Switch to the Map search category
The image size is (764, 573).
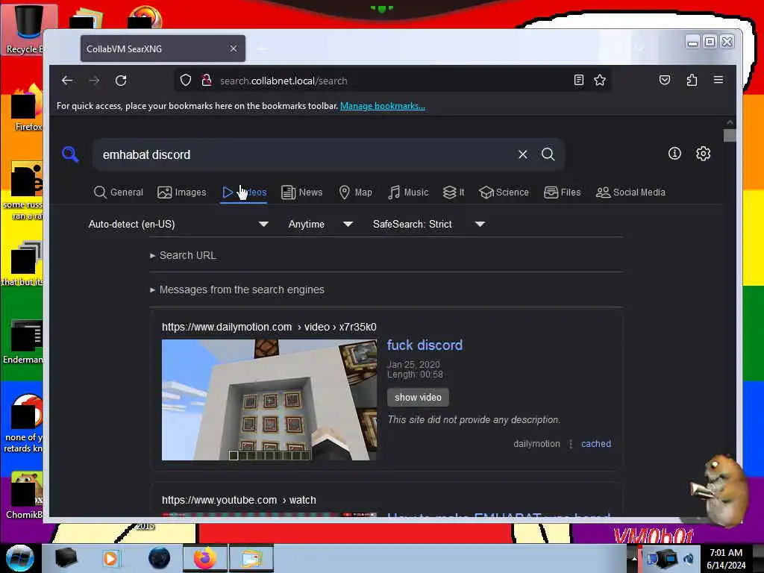(355, 192)
